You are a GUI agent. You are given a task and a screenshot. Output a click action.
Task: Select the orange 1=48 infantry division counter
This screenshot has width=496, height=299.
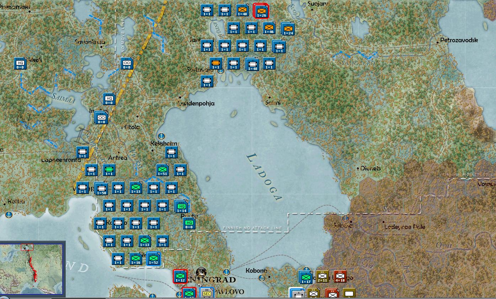tap(242, 11)
